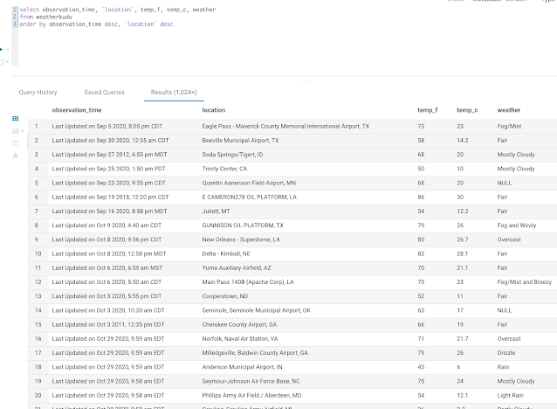Image resolution: width=557 pixels, height=409 pixels.
Task: Click the column layout icon in results sidebar
Action: tap(15, 142)
